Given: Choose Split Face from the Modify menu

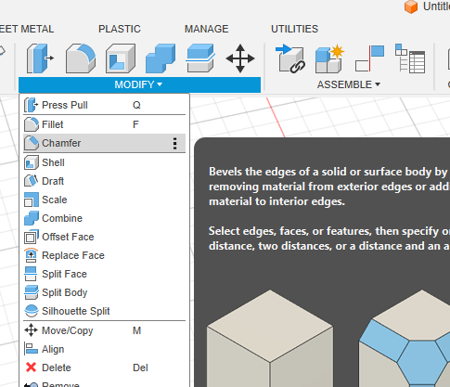Looking at the screenshot, I should [x=105, y=274].
